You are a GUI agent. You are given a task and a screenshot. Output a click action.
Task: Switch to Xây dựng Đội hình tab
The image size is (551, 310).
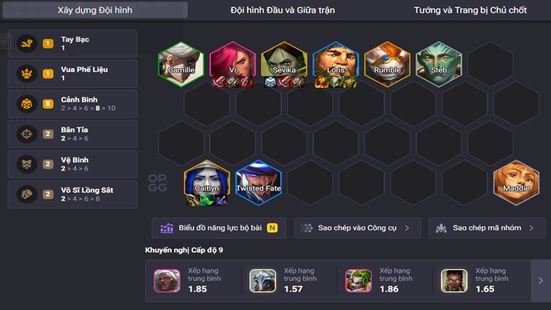coord(95,10)
